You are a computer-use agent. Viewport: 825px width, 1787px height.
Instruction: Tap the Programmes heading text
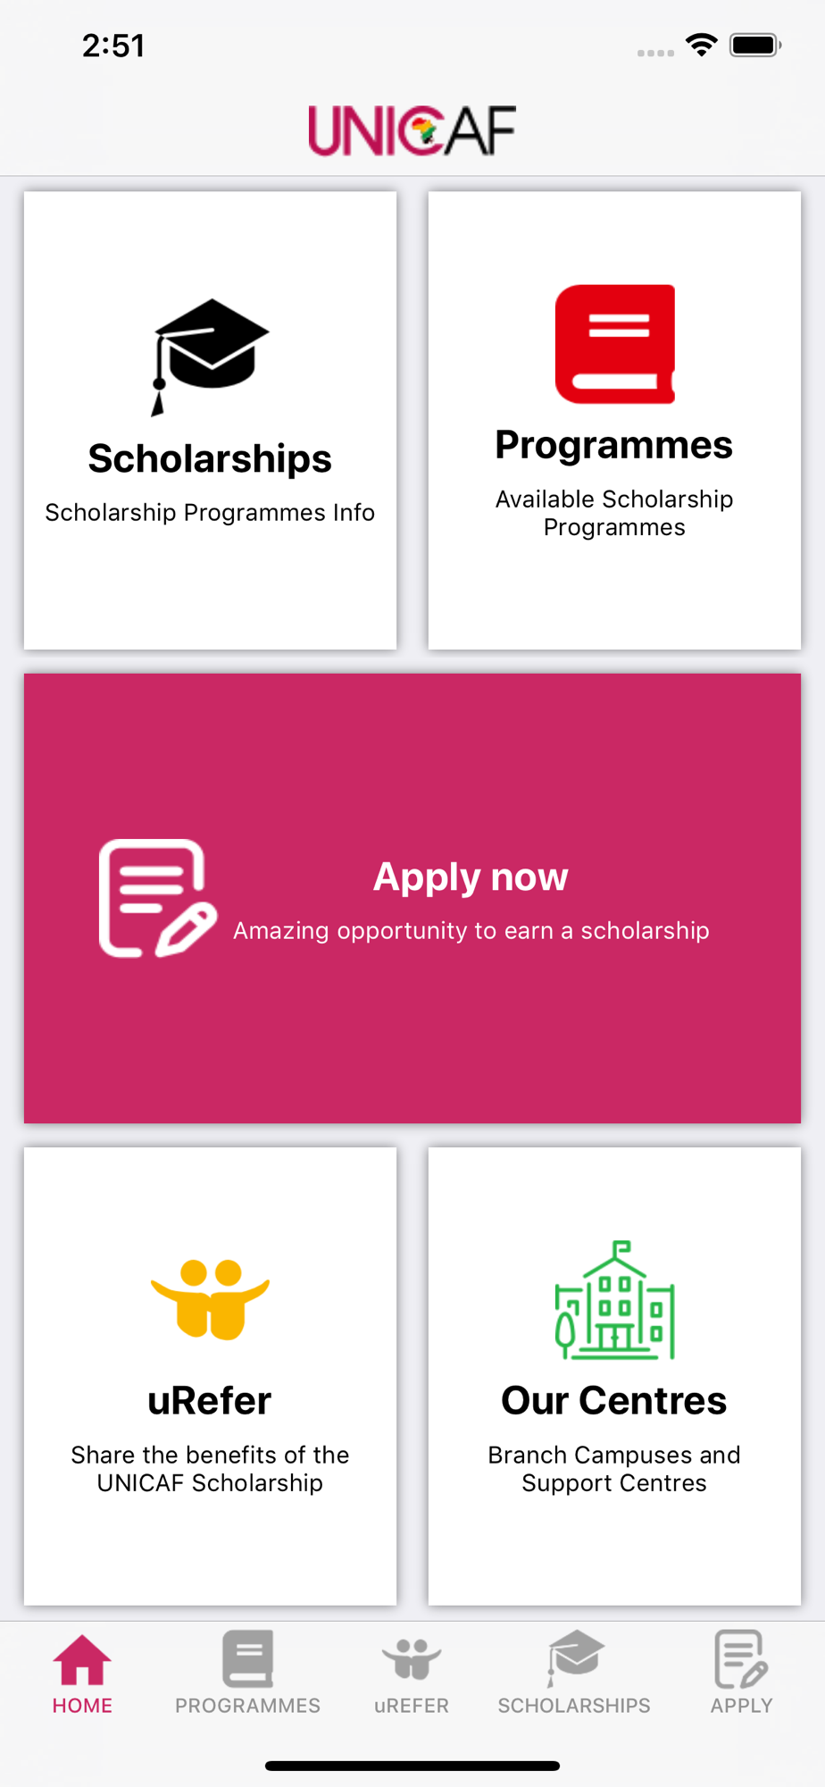(614, 445)
